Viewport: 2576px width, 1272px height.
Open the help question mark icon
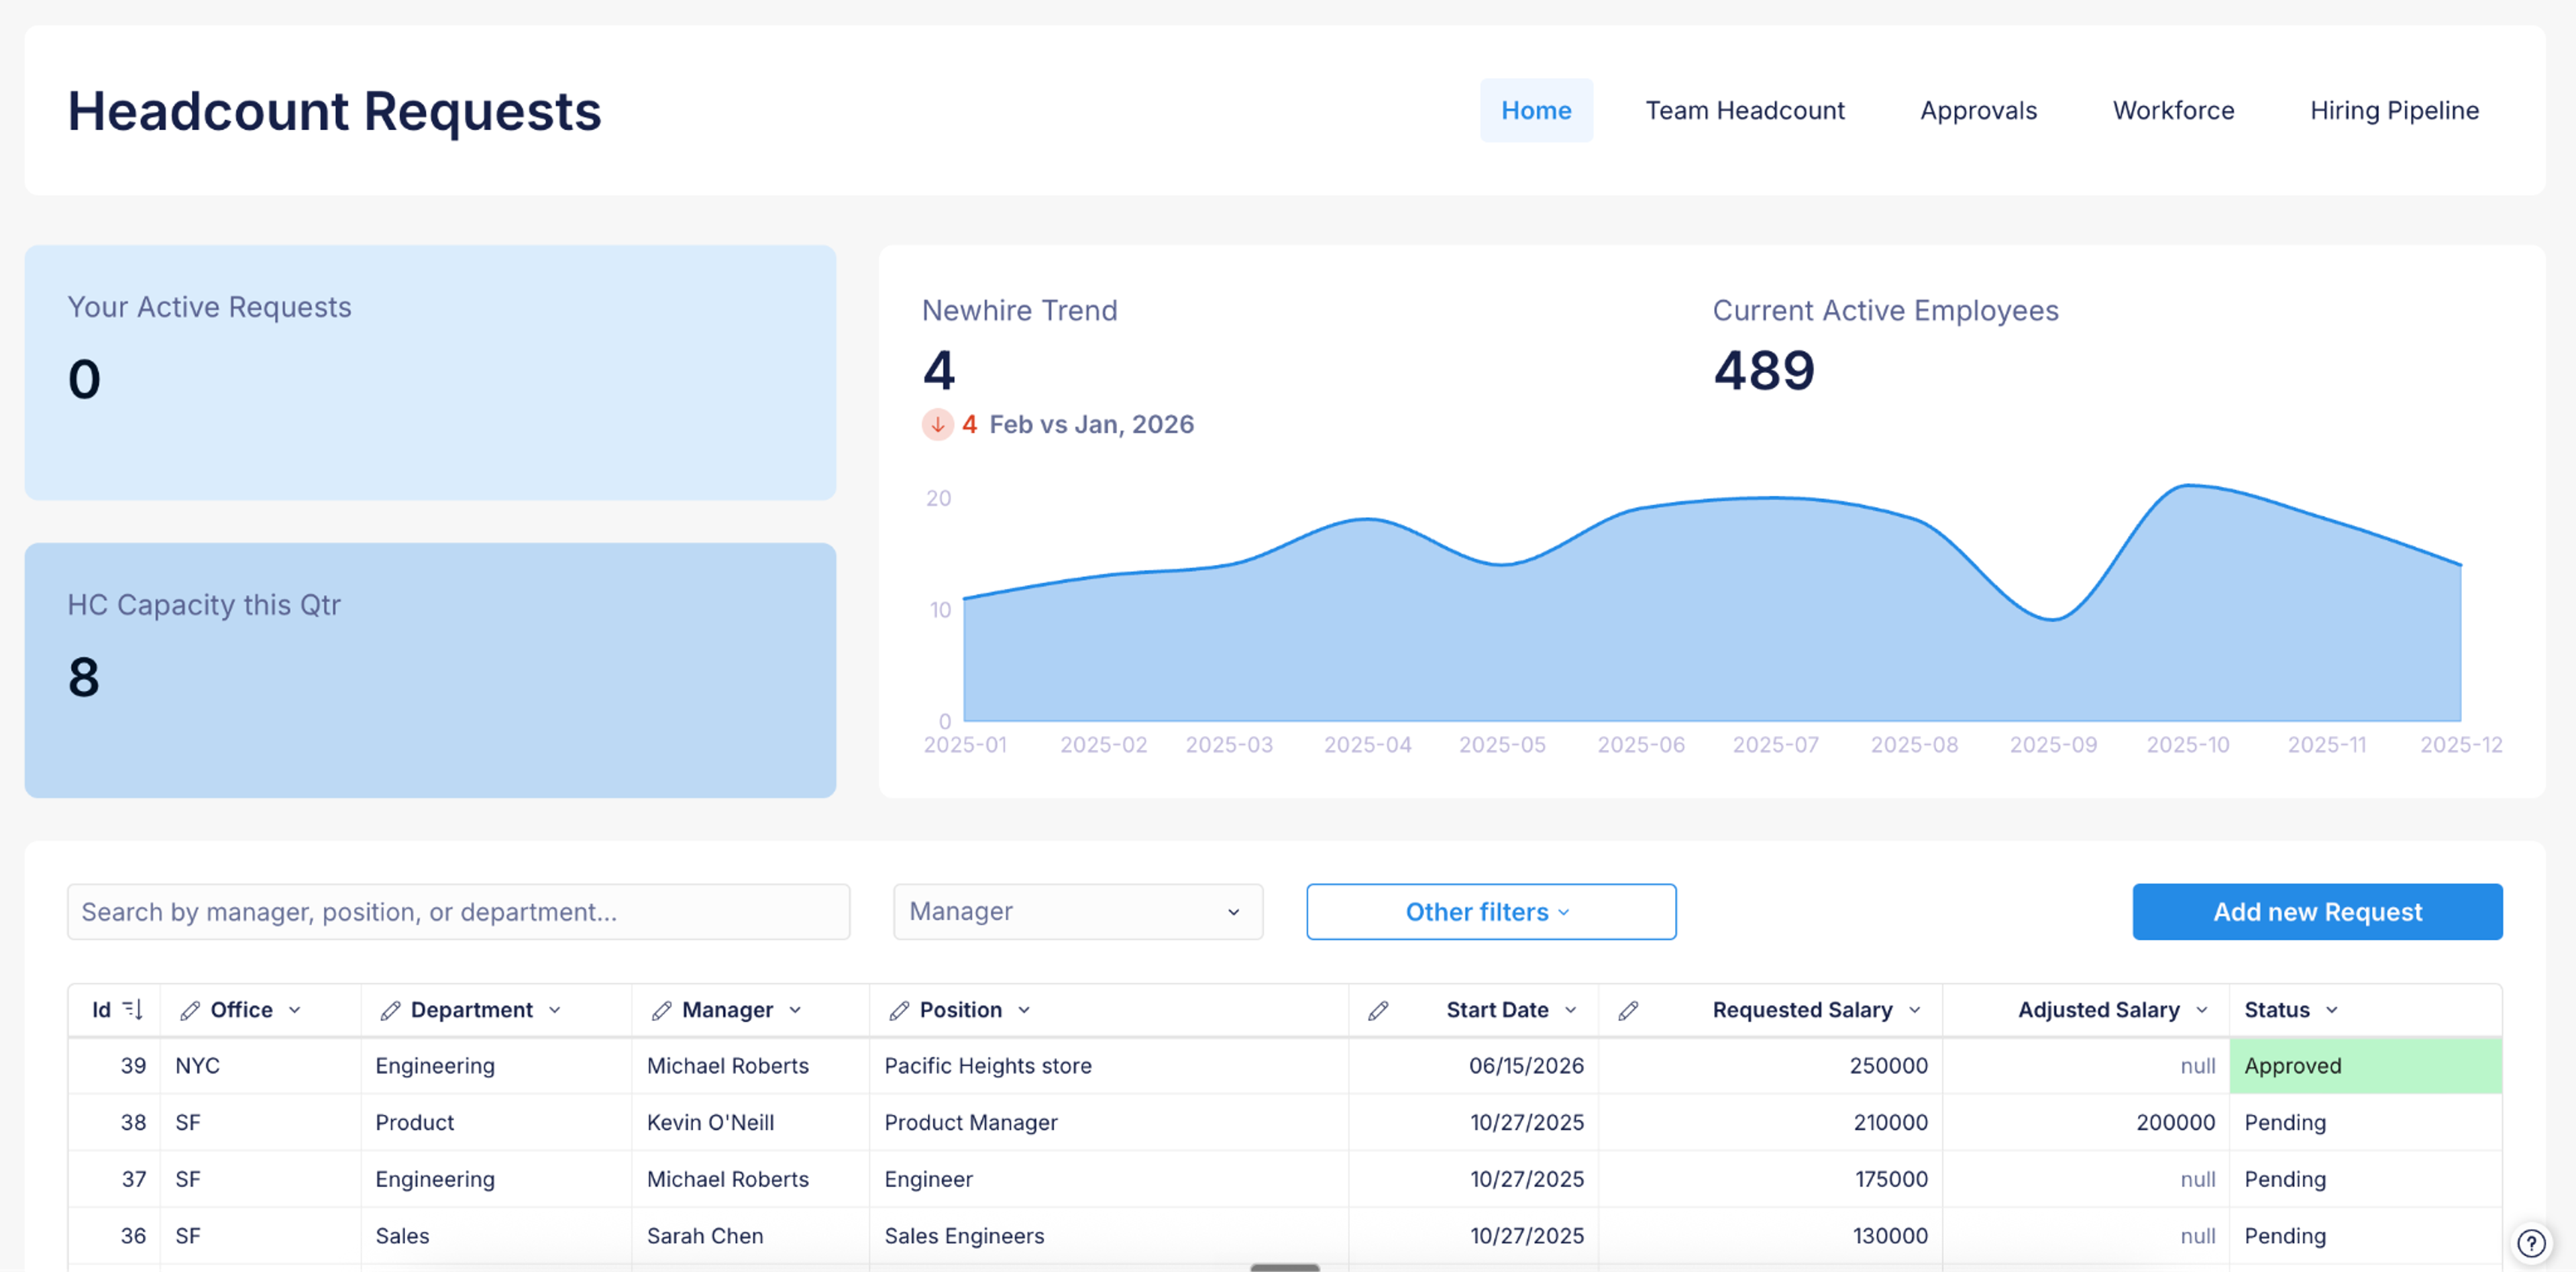click(2531, 1243)
